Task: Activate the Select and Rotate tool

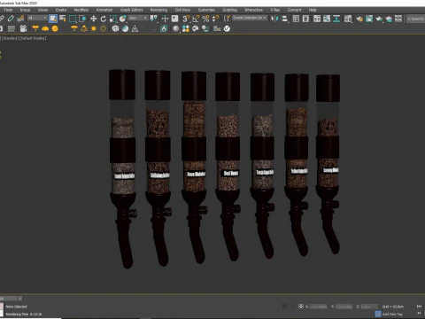Action: (x=104, y=19)
